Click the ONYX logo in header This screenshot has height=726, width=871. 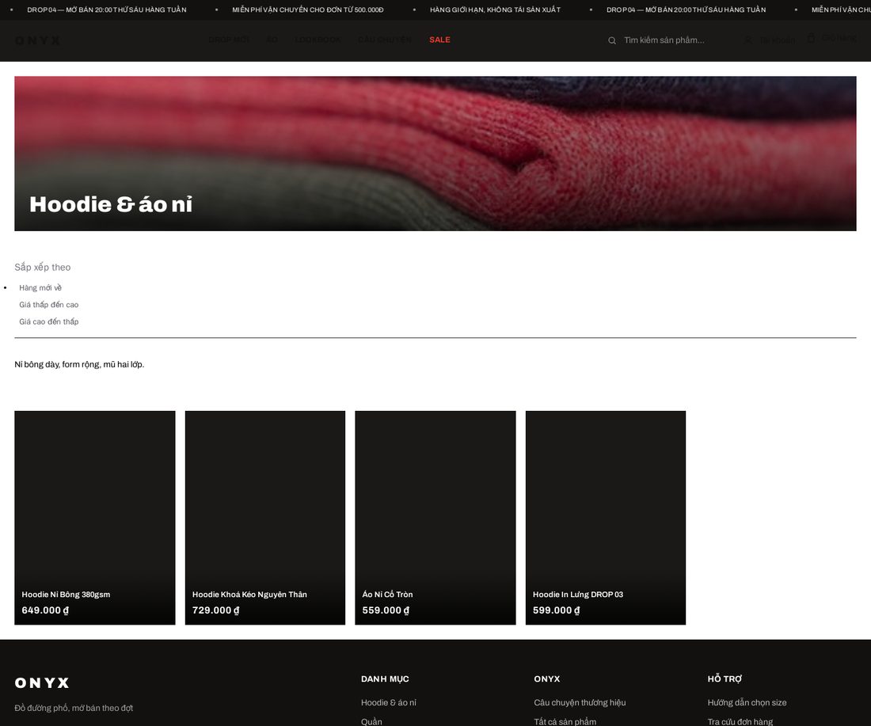point(38,40)
